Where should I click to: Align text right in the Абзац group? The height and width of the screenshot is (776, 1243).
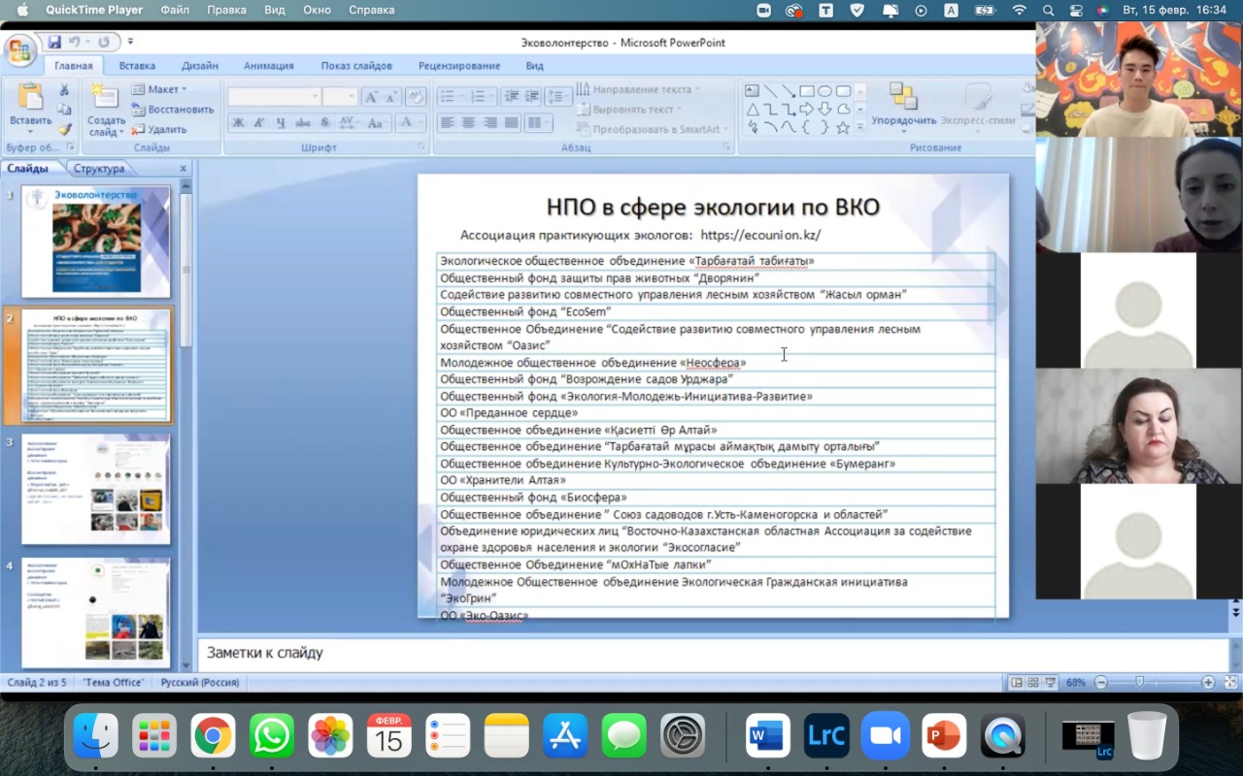pyautogui.click(x=489, y=122)
